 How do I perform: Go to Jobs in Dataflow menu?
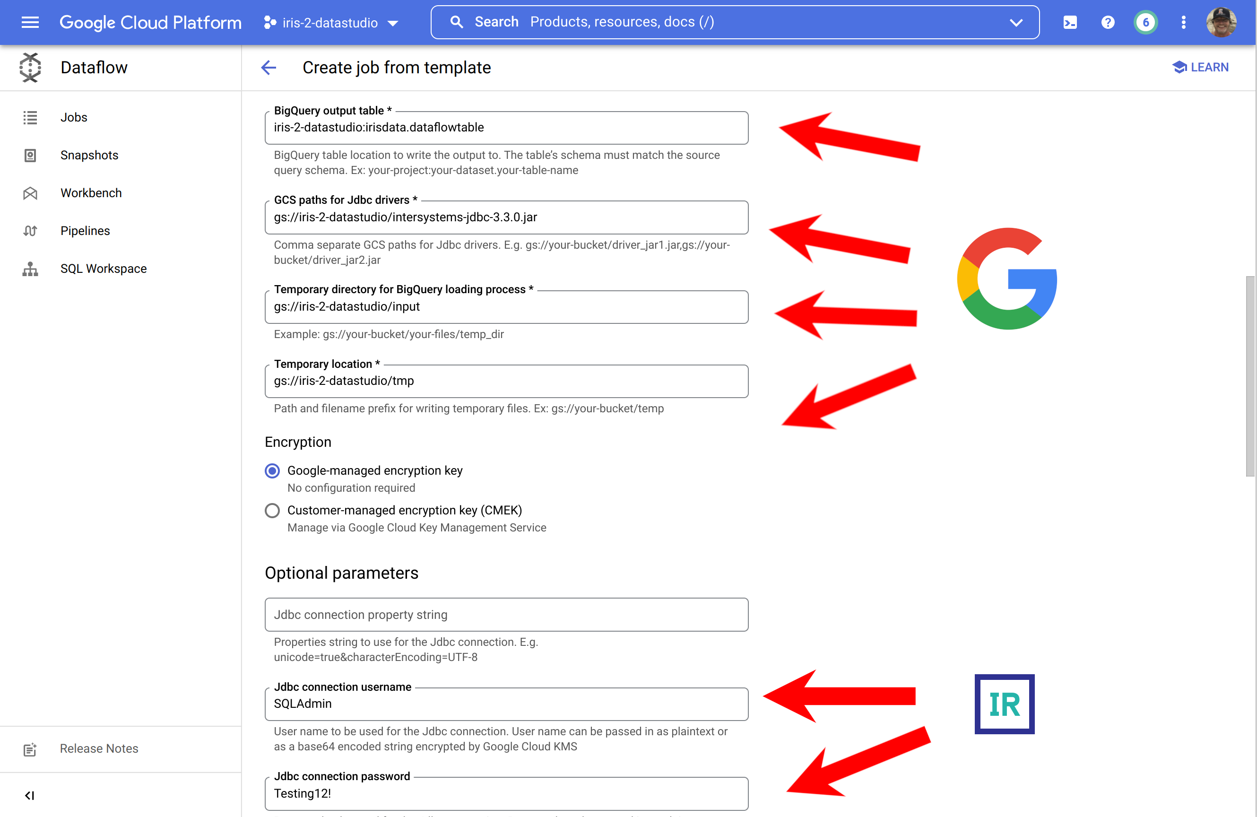[x=73, y=117]
